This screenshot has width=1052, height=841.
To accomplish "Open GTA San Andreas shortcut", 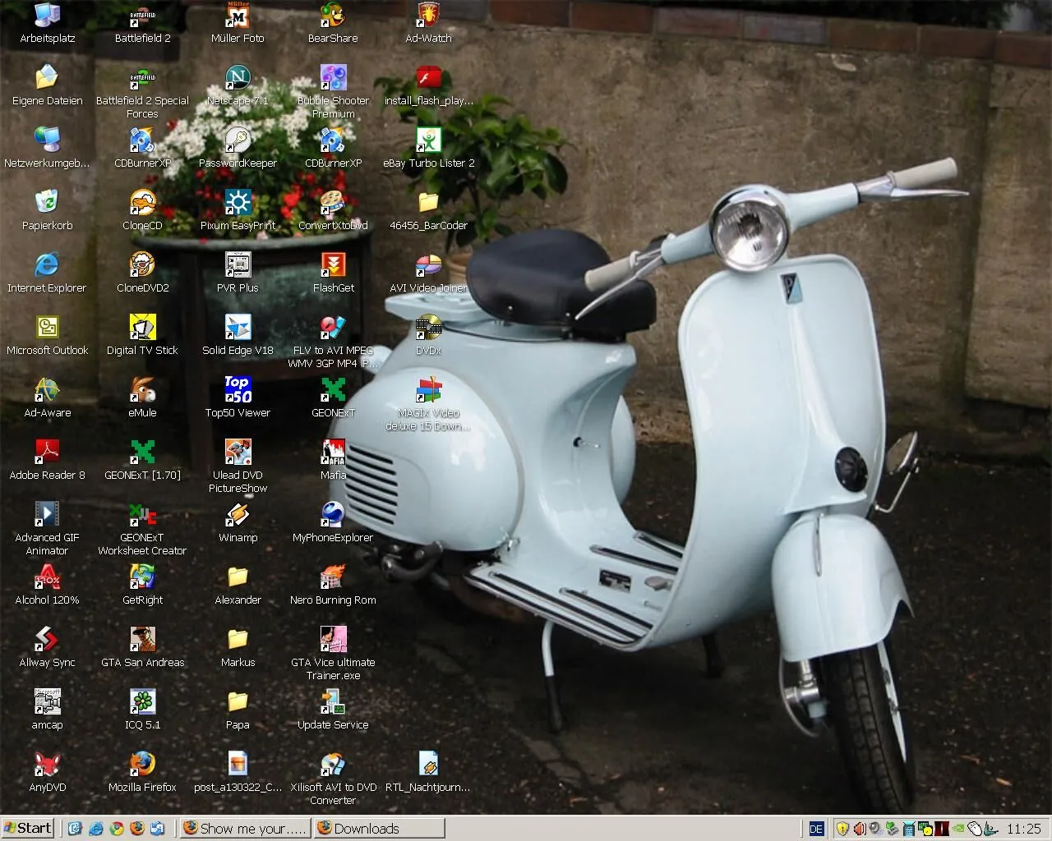I will click(x=142, y=640).
